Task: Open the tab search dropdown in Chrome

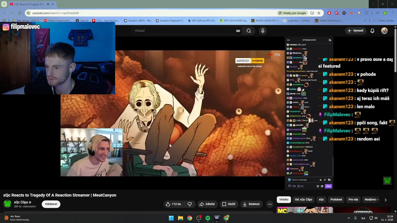Action: pos(4,4)
